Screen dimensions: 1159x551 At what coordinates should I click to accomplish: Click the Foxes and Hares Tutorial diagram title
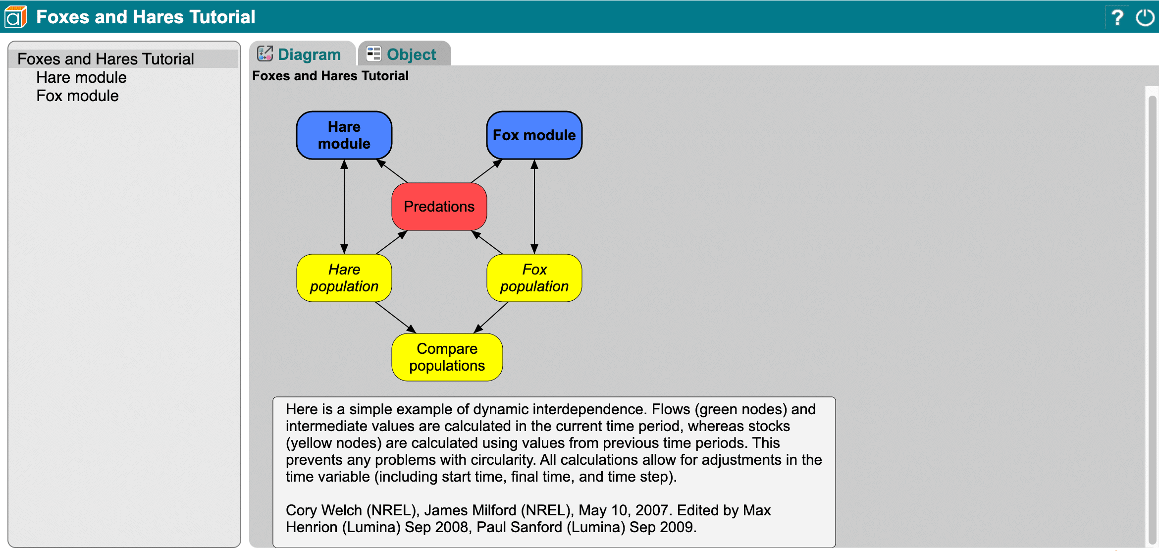[330, 76]
